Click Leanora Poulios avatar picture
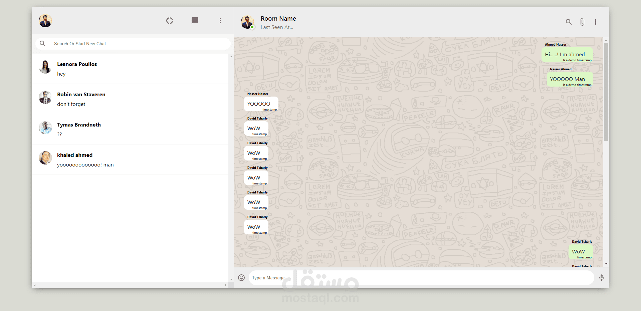This screenshot has height=311, width=641. tap(45, 67)
